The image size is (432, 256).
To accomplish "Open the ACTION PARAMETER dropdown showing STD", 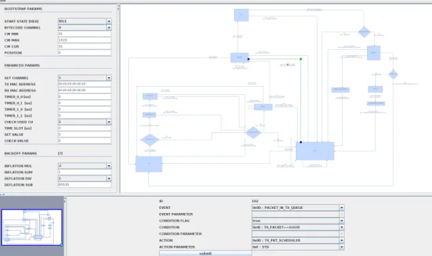I will tap(298, 247).
